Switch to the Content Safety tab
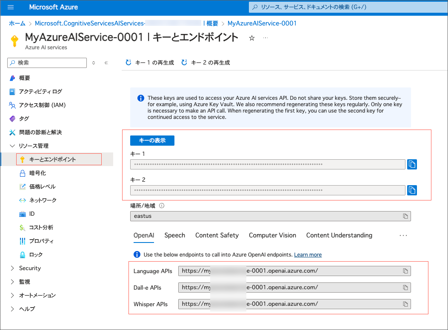The height and width of the screenshot is (330, 448). (217, 235)
